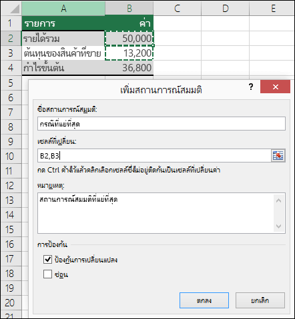Select row 10 header
295x319 pixels.
pos(11,157)
